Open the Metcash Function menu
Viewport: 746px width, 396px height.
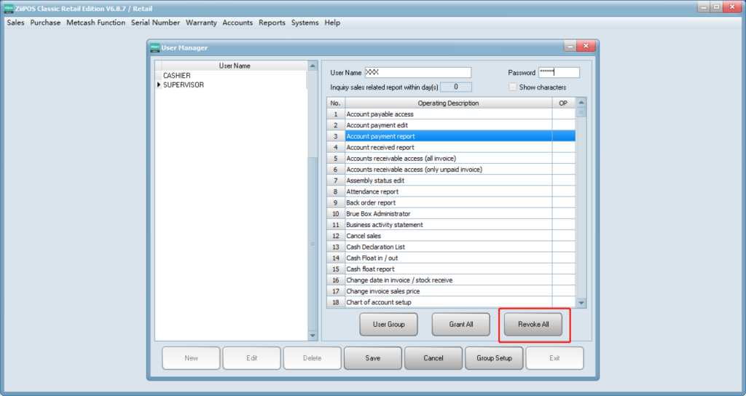pyautogui.click(x=95, y=23)
